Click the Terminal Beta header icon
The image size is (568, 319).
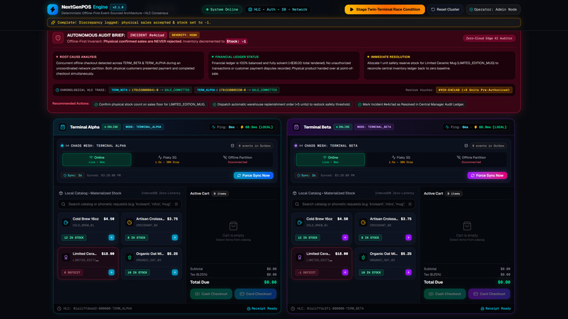coord(296,127)
